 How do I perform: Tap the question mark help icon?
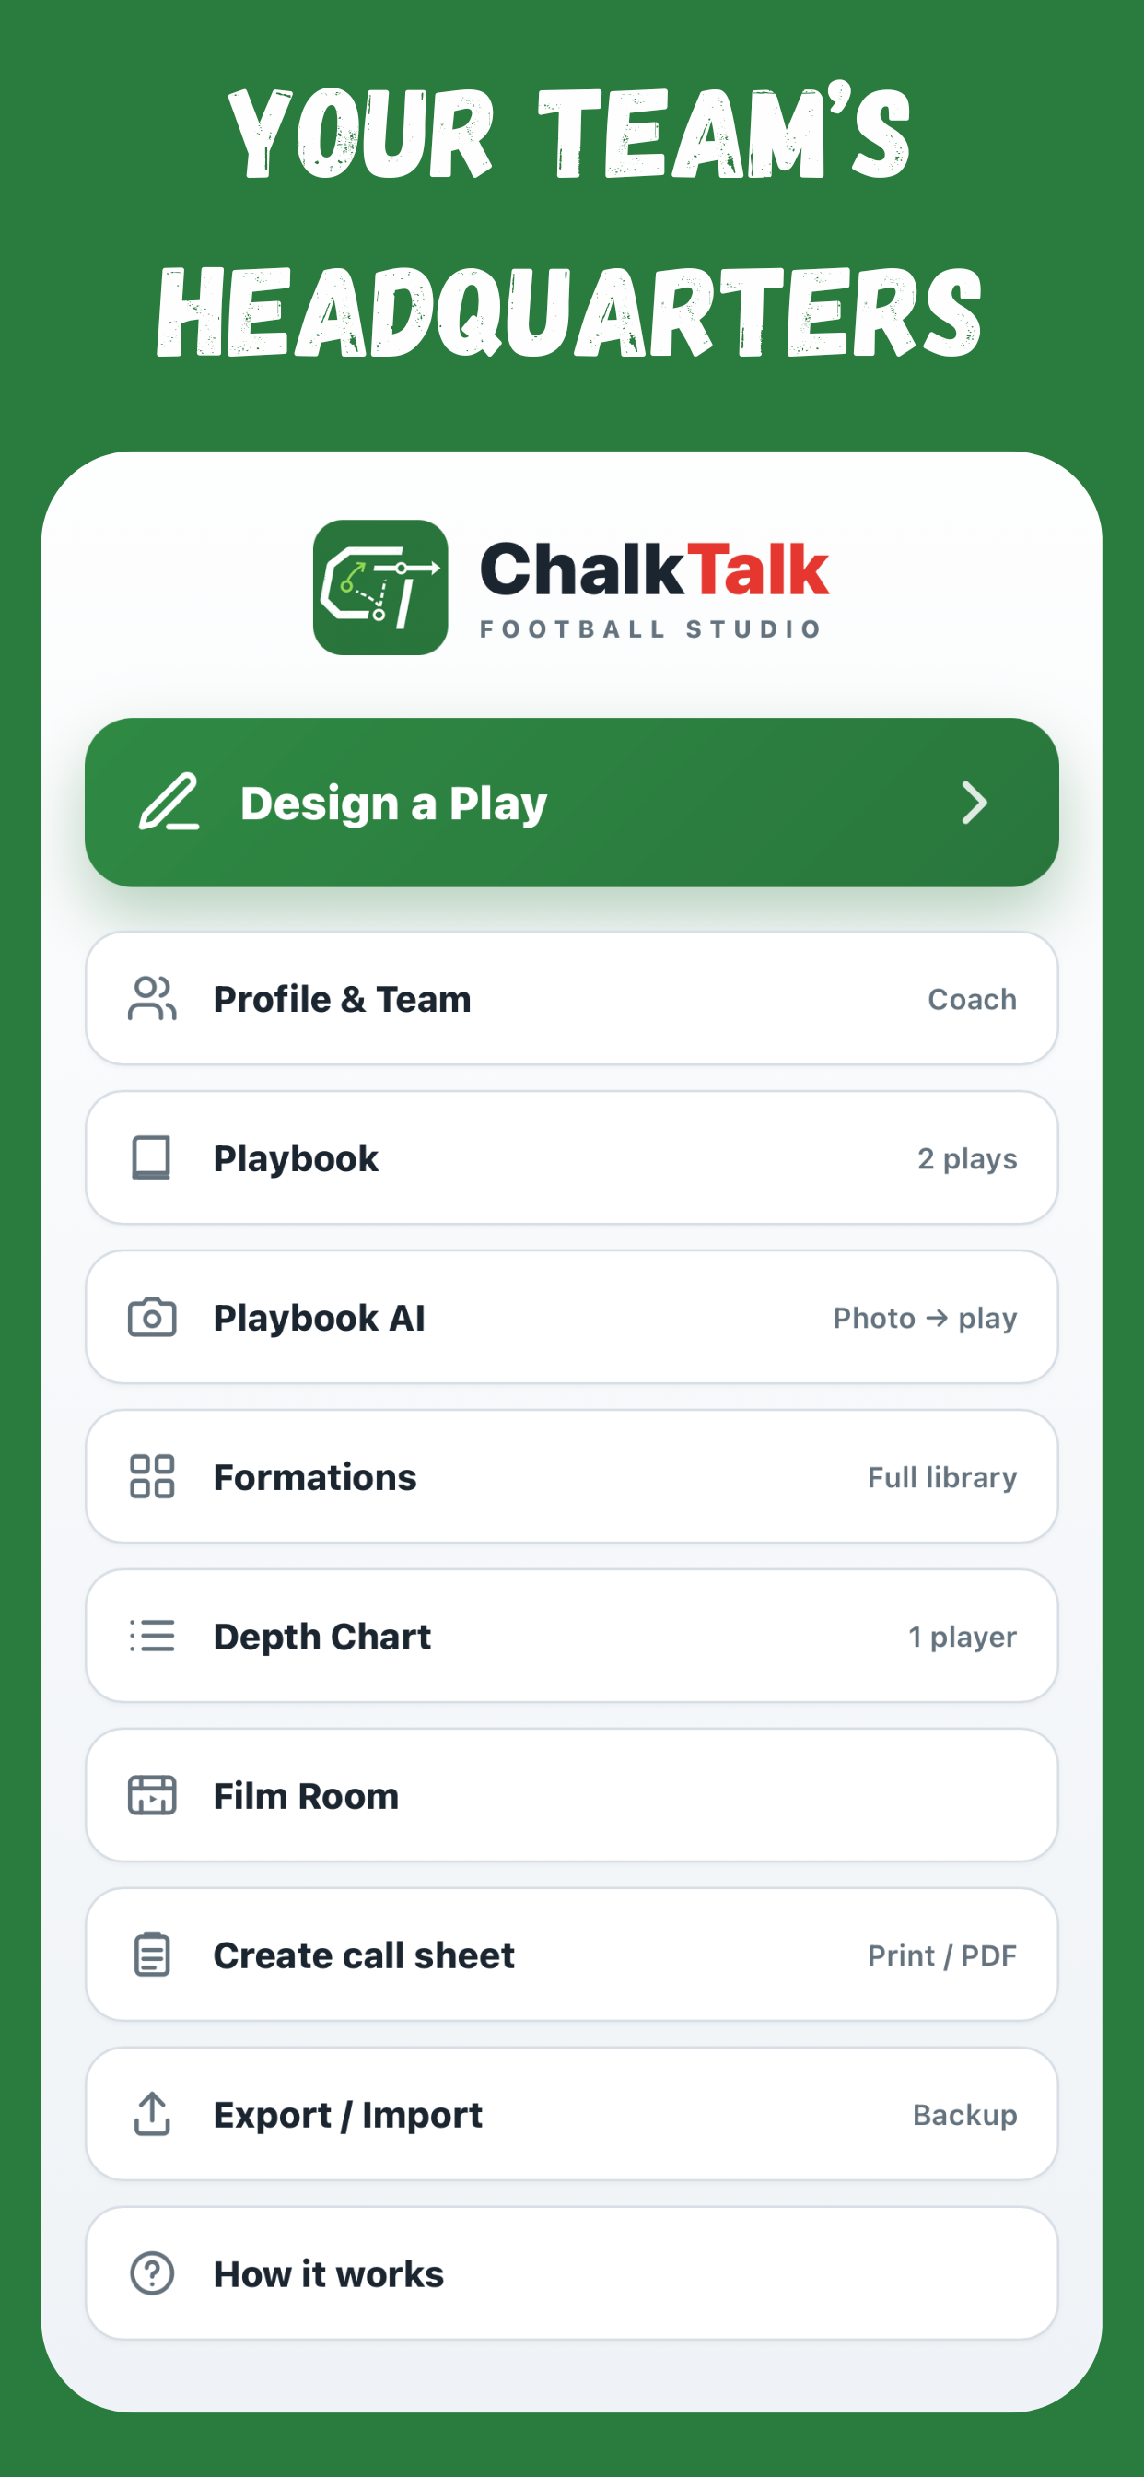pos(152,2273)
